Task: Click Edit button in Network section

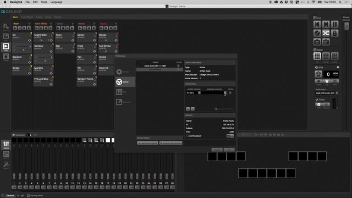Action: 230,136
